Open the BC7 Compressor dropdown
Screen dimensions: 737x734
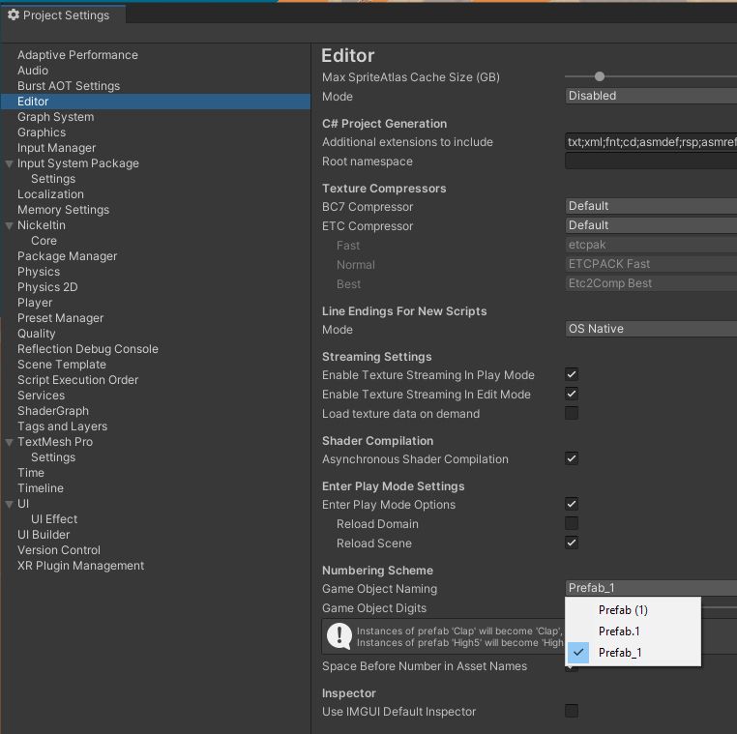tap(650, 206)
